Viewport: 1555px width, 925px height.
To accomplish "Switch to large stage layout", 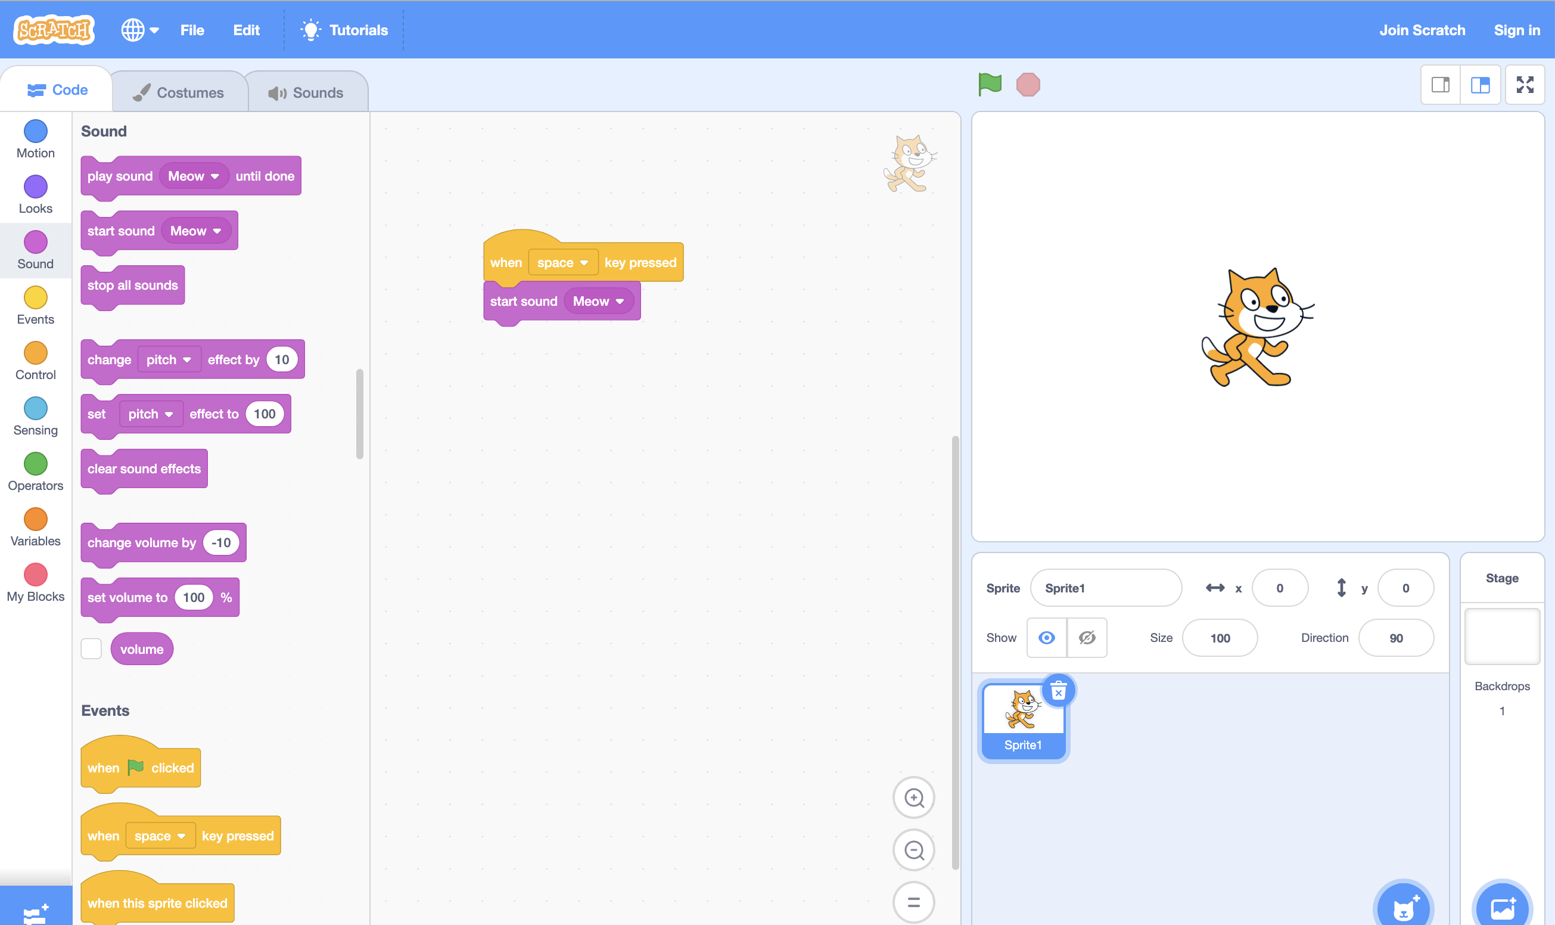I will pos(1481,85).
